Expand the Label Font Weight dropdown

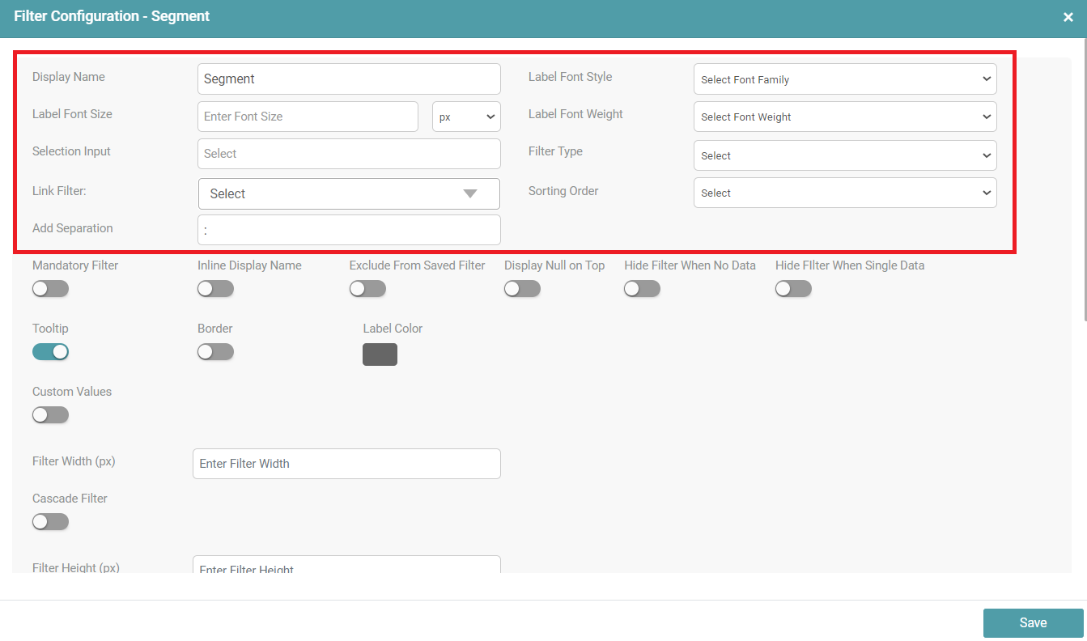point(844,117)
